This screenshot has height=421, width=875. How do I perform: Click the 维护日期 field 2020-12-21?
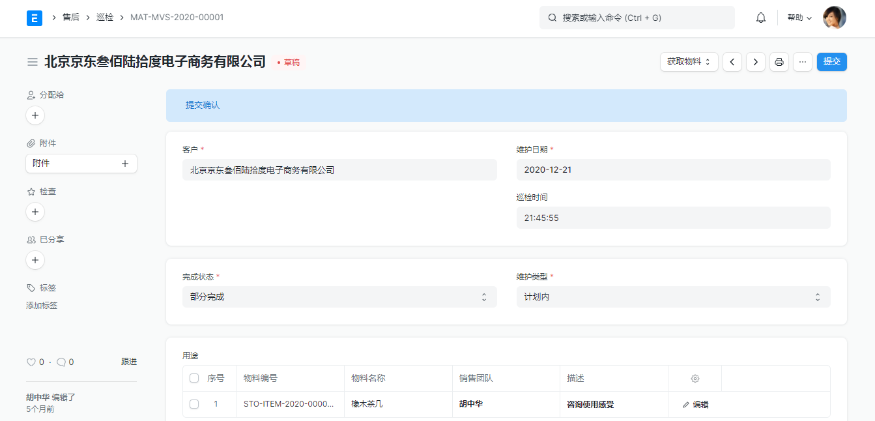(674, 170)
